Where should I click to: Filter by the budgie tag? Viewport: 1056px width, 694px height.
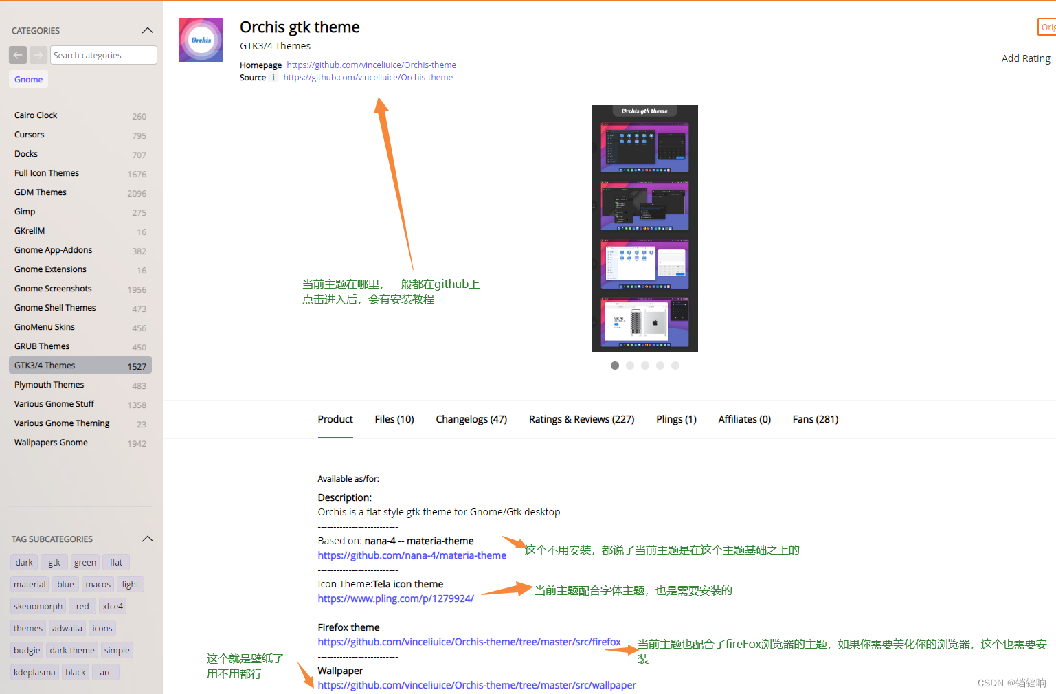27,650
